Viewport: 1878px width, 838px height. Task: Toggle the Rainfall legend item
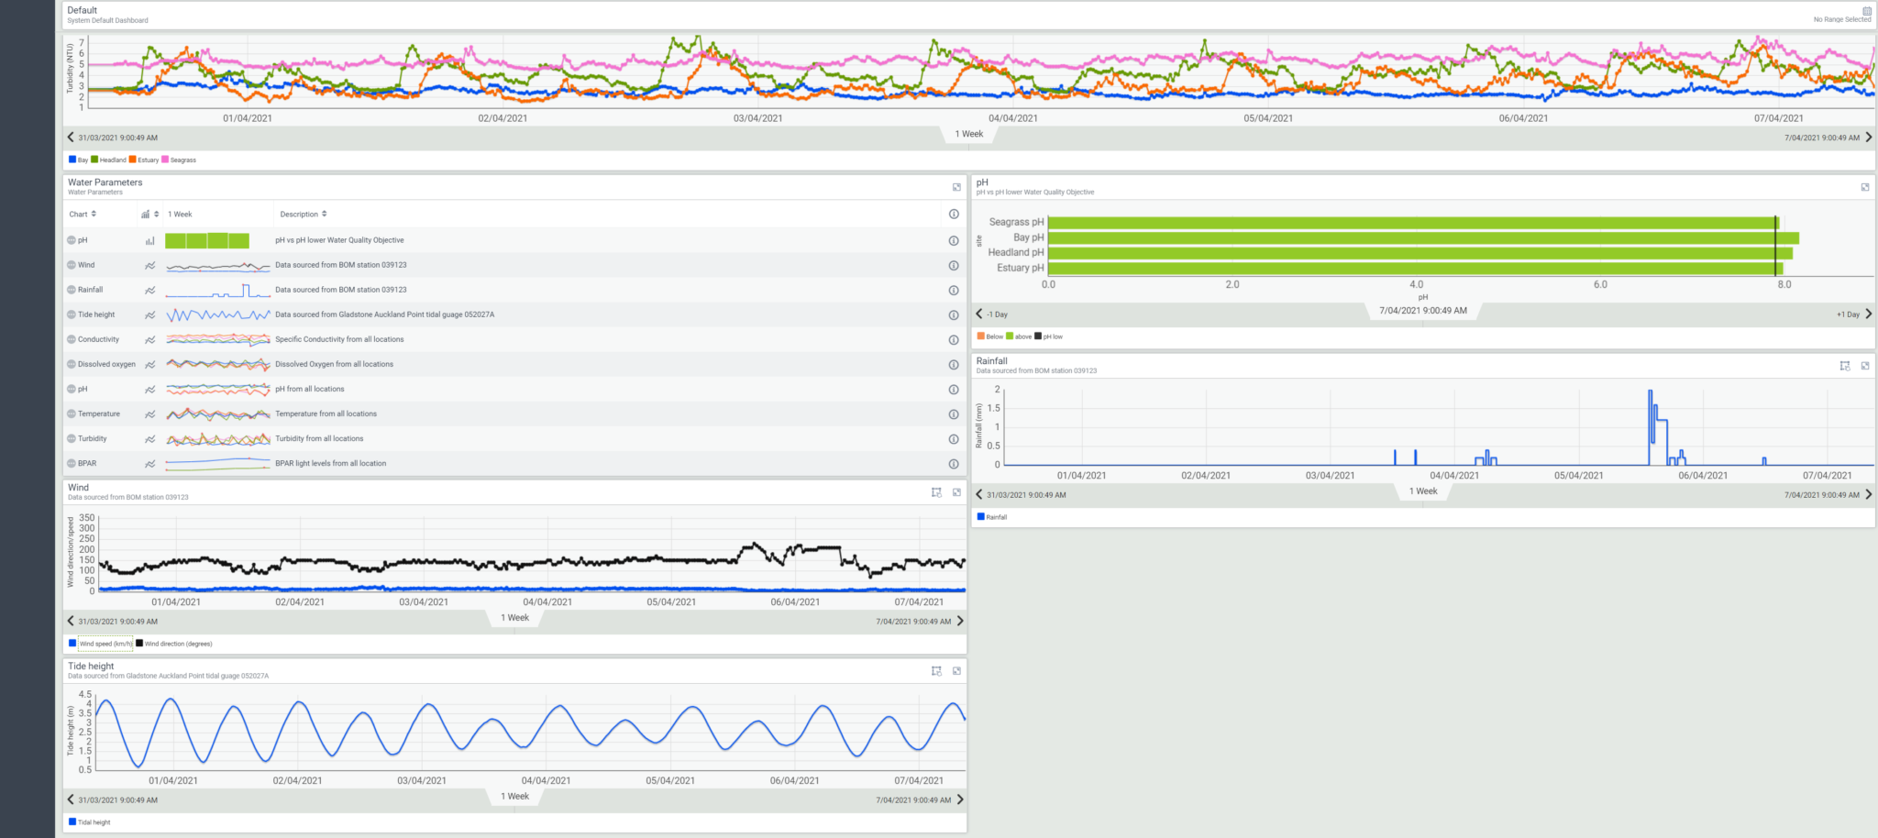[x=993, y=517]
